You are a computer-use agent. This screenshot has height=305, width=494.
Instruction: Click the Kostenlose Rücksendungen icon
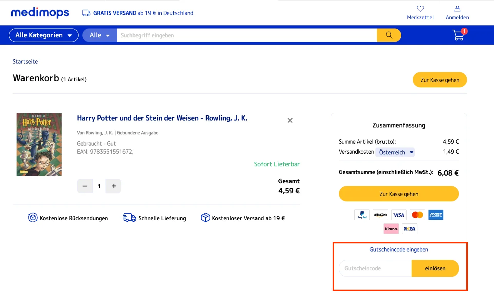click(x=32, y=217)
